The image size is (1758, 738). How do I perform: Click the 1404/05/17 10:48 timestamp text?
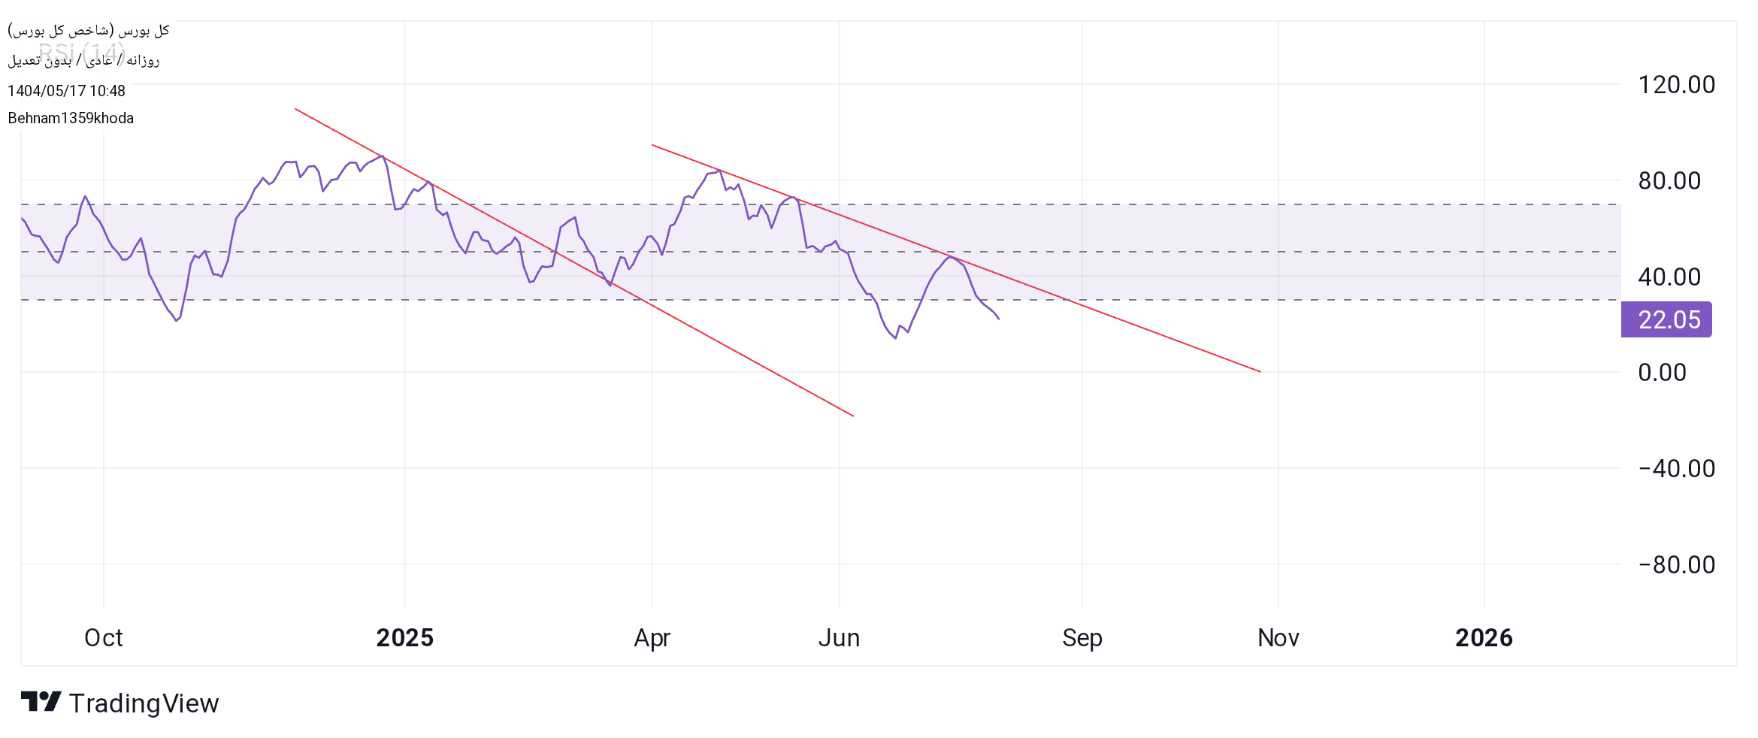66,91
